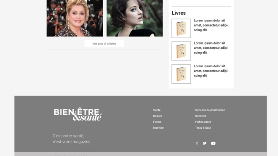Open the YouTube icon in footer
The height and width of the screenshot is (156, 278).
[213, 143]
